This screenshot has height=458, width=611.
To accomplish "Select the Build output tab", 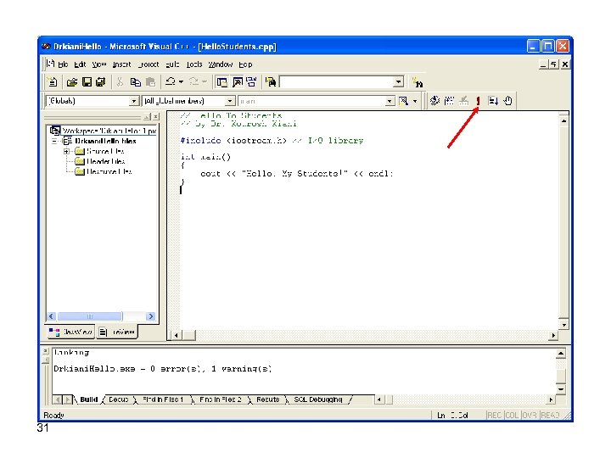I will [89, 399].
